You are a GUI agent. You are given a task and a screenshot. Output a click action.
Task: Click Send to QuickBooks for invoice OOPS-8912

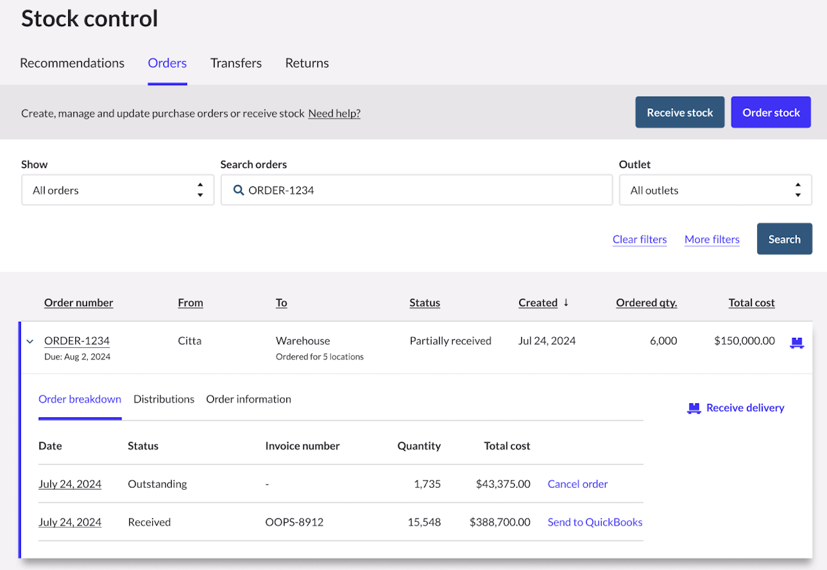595,522
